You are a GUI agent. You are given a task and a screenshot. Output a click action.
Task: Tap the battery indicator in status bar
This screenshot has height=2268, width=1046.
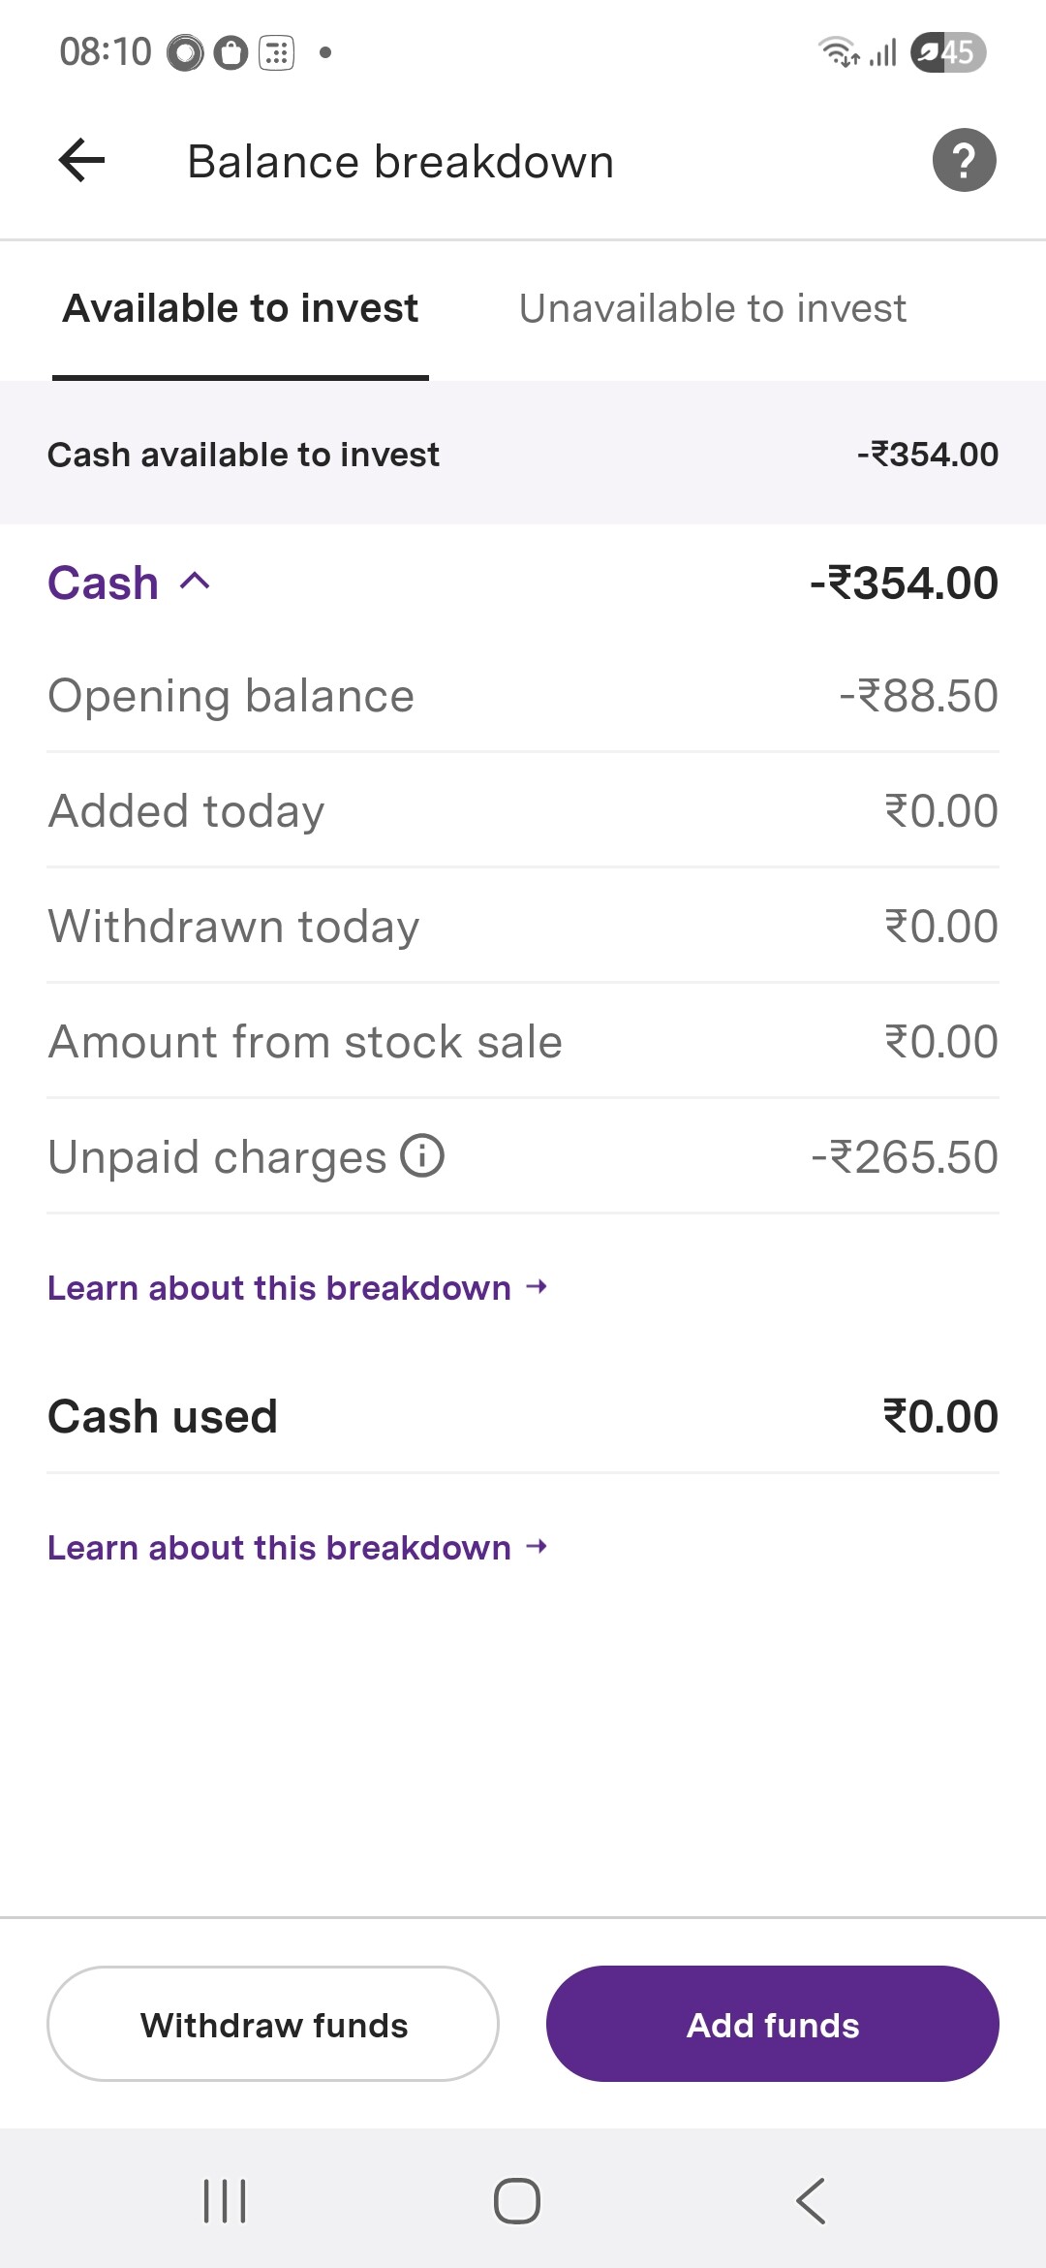pyautogui.click(x=947, y=52)
